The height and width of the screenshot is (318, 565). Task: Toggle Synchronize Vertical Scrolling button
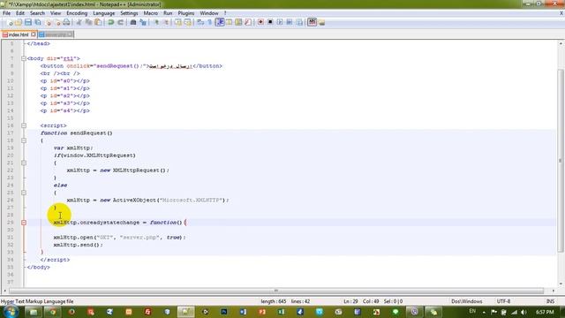pos(178,22)
